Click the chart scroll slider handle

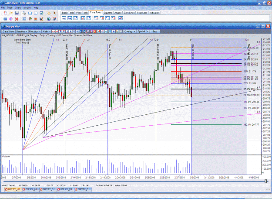click(265, 181)
